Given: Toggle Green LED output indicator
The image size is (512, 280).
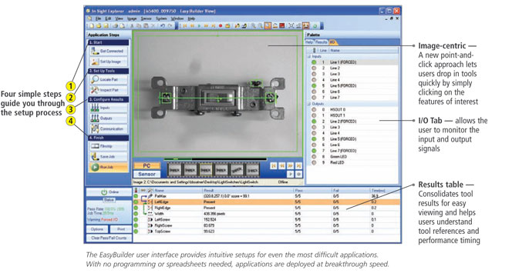Looking at the screenshot, I should (x=314, y=157).
